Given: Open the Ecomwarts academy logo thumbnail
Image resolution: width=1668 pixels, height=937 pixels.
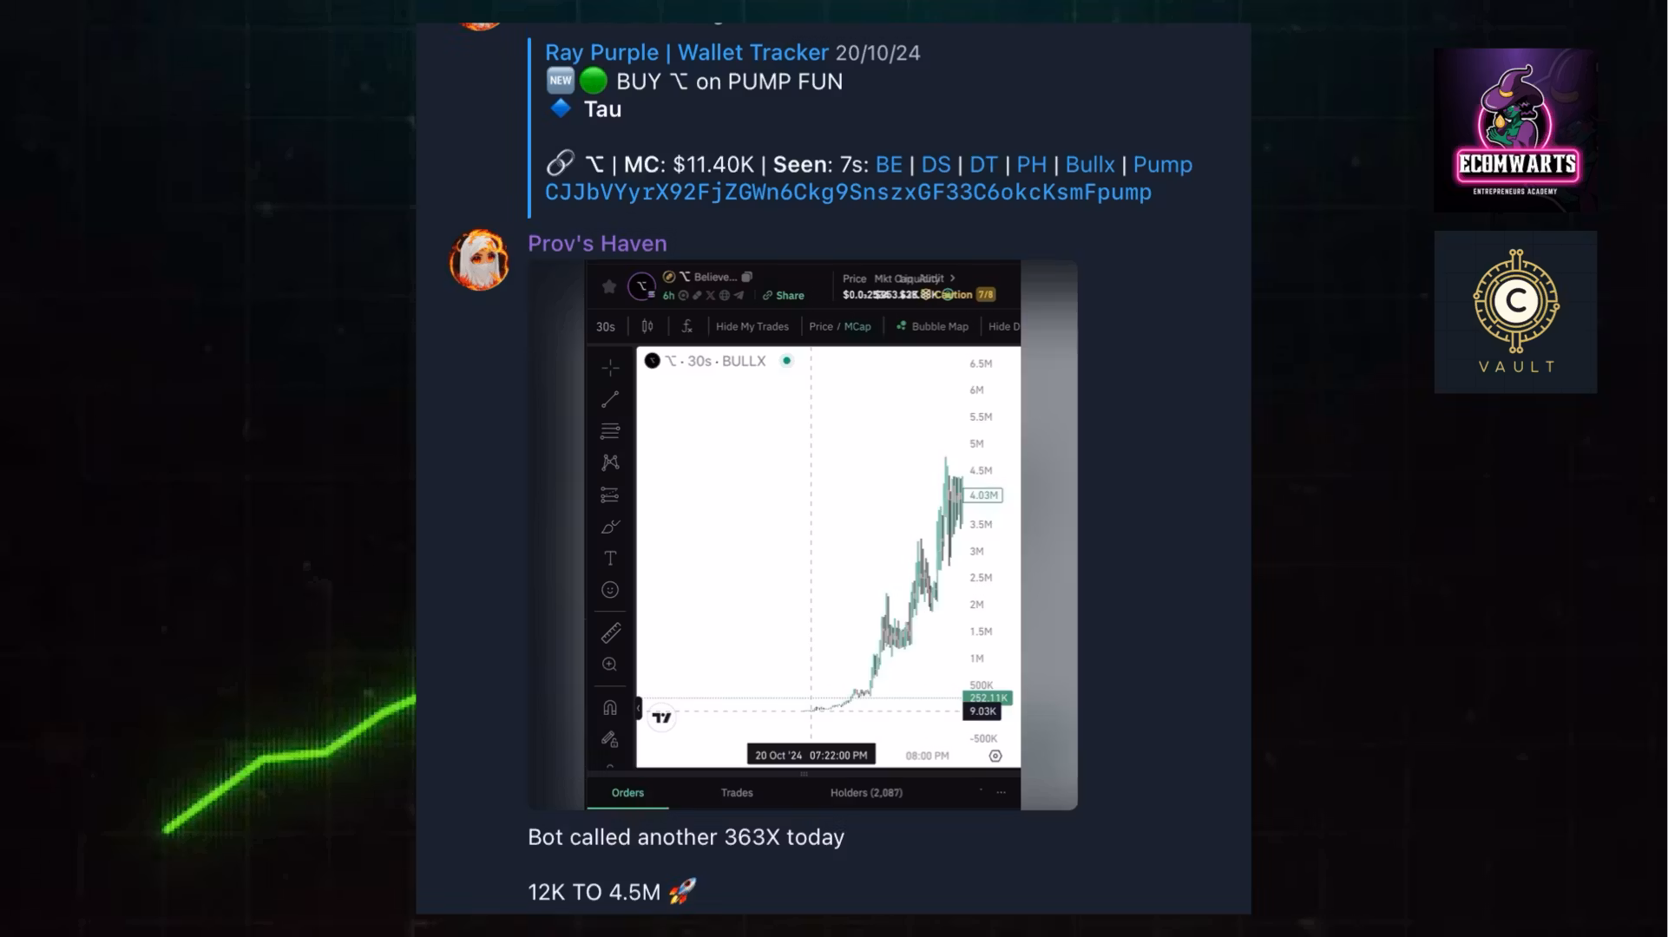Looking at the screenshot, I should [1515, 130].
